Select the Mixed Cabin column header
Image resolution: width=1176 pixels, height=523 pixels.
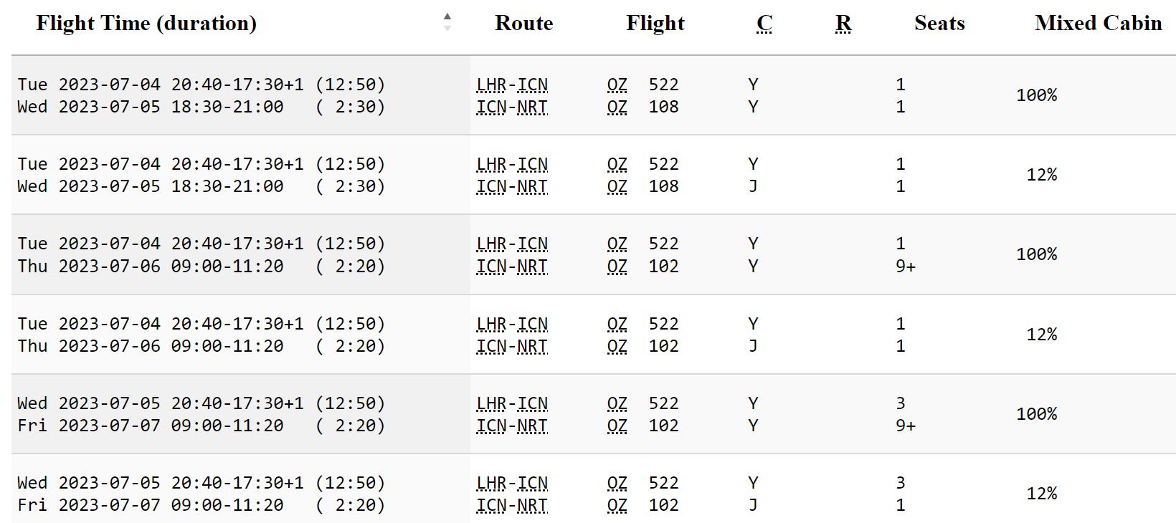1098,23
